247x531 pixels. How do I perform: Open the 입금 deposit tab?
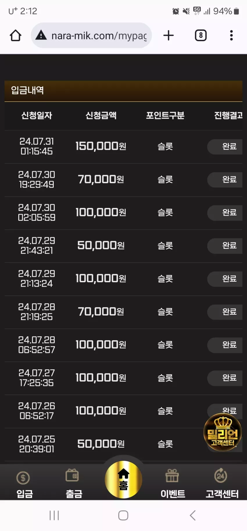(24, 484)
